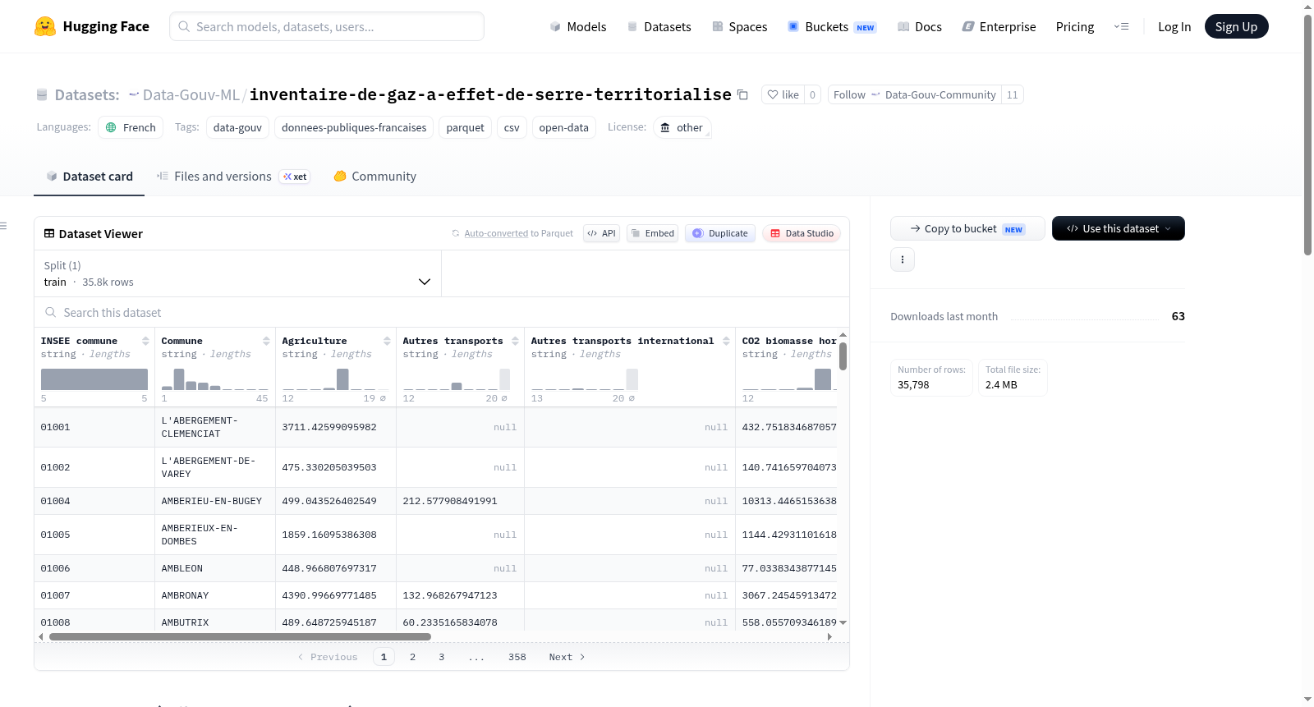Click the French language tag
The image size is (1314, 707).
pyautogui.click(x=131, y=127)
